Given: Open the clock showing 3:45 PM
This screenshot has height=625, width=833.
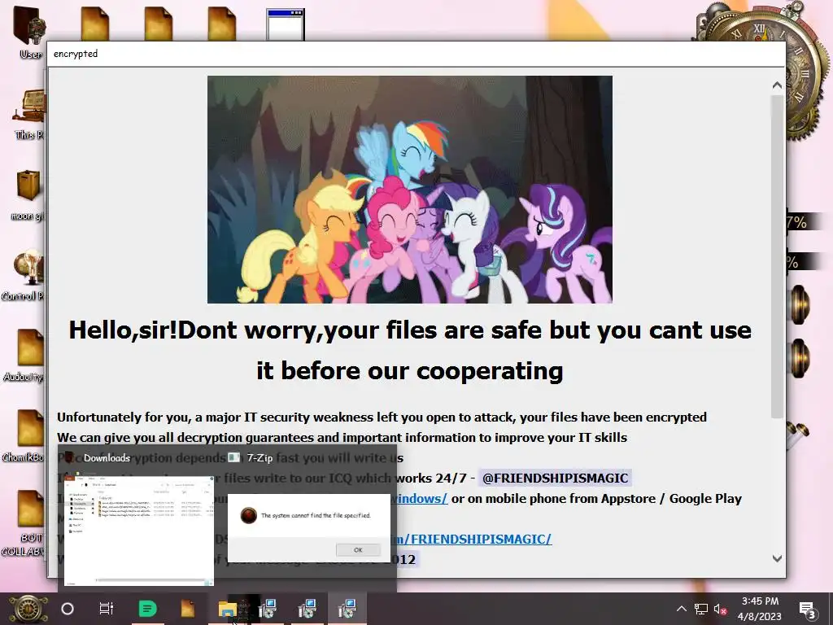Looking at the screenshot, I should [760, 609].
